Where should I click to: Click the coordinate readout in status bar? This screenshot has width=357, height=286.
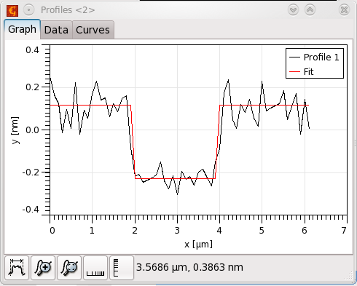(189, 267)
